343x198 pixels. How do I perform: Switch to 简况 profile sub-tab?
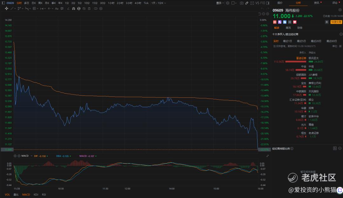pos(288,28)
